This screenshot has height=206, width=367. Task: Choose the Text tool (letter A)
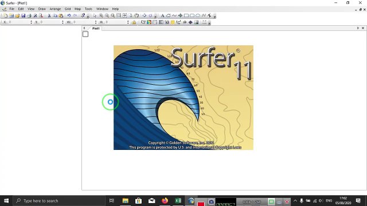162,15
